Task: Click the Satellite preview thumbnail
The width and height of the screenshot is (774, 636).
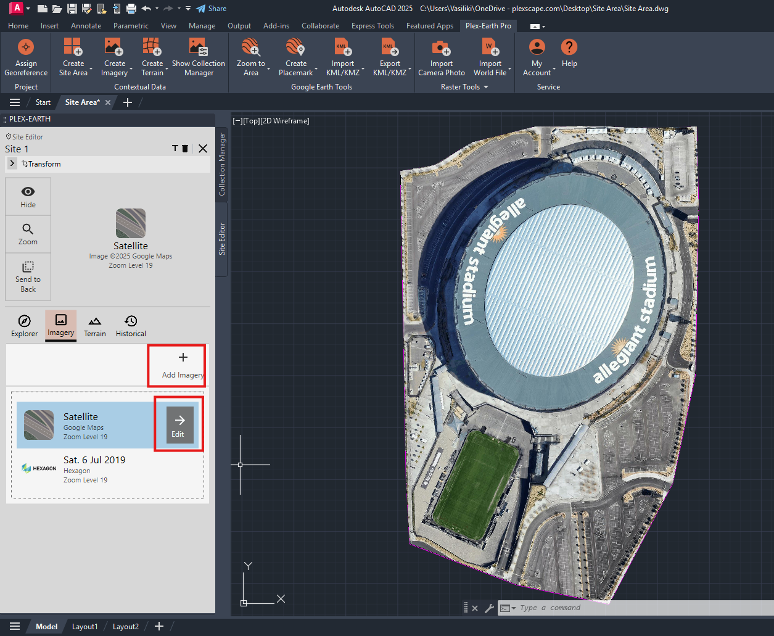Action: [x=131, y=223]
